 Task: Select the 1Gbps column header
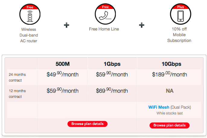click(x=112, y=64)
